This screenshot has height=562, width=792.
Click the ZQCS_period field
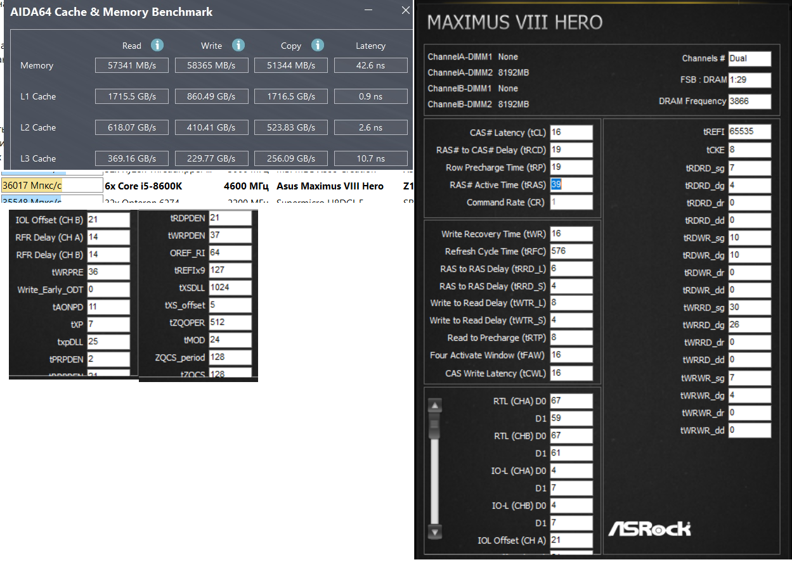[x=230, y=357]
